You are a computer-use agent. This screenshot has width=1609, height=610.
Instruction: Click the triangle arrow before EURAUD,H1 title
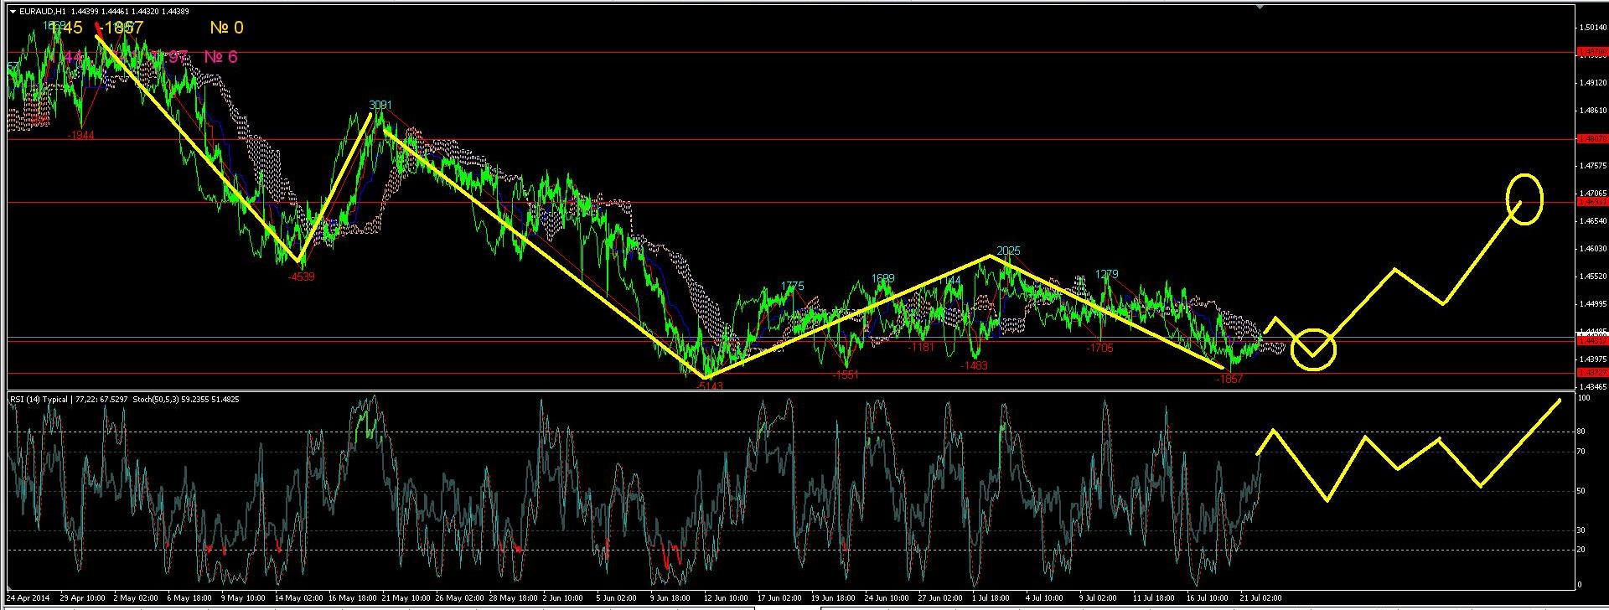pyautogui.click(x=11, y=10)
